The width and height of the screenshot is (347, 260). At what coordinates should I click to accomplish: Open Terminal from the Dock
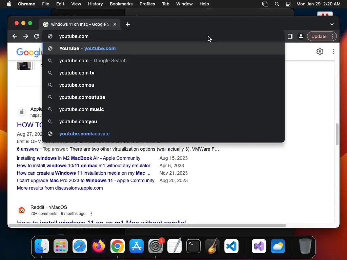pos(193,246)
